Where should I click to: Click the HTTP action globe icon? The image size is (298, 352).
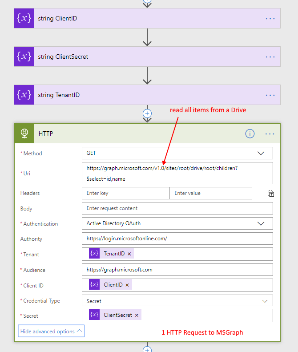click(24, 133)
